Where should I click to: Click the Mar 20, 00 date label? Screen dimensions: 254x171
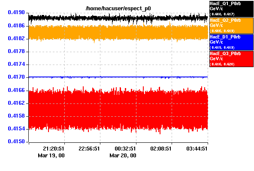pyautogui.click(x=123, y=156)
